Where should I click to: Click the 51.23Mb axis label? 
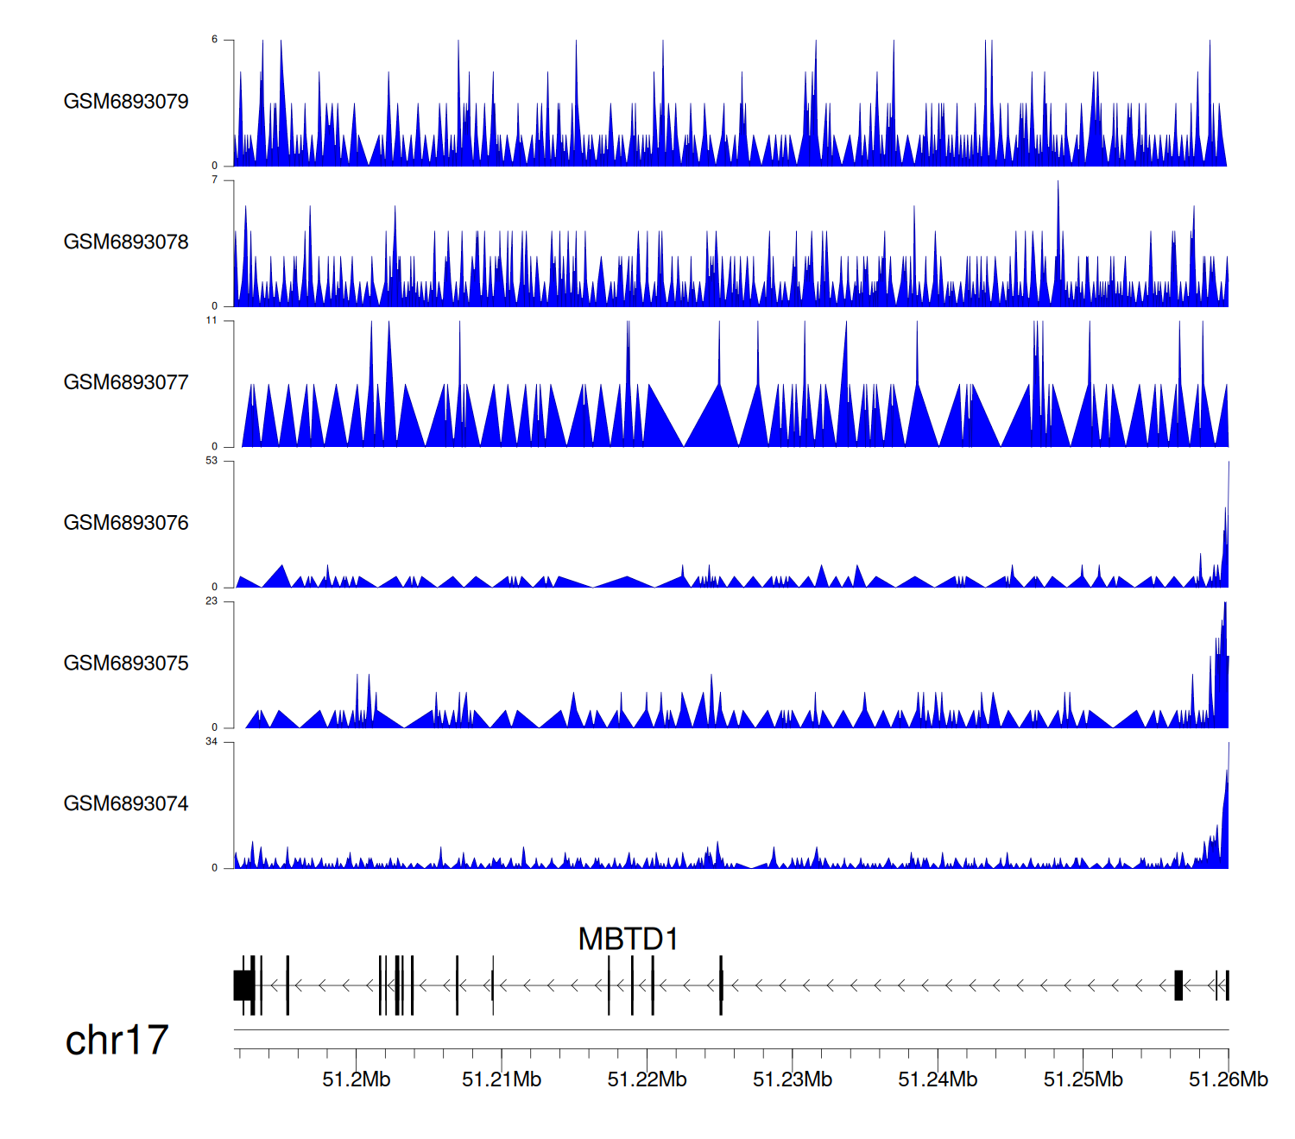[793, 1079]
